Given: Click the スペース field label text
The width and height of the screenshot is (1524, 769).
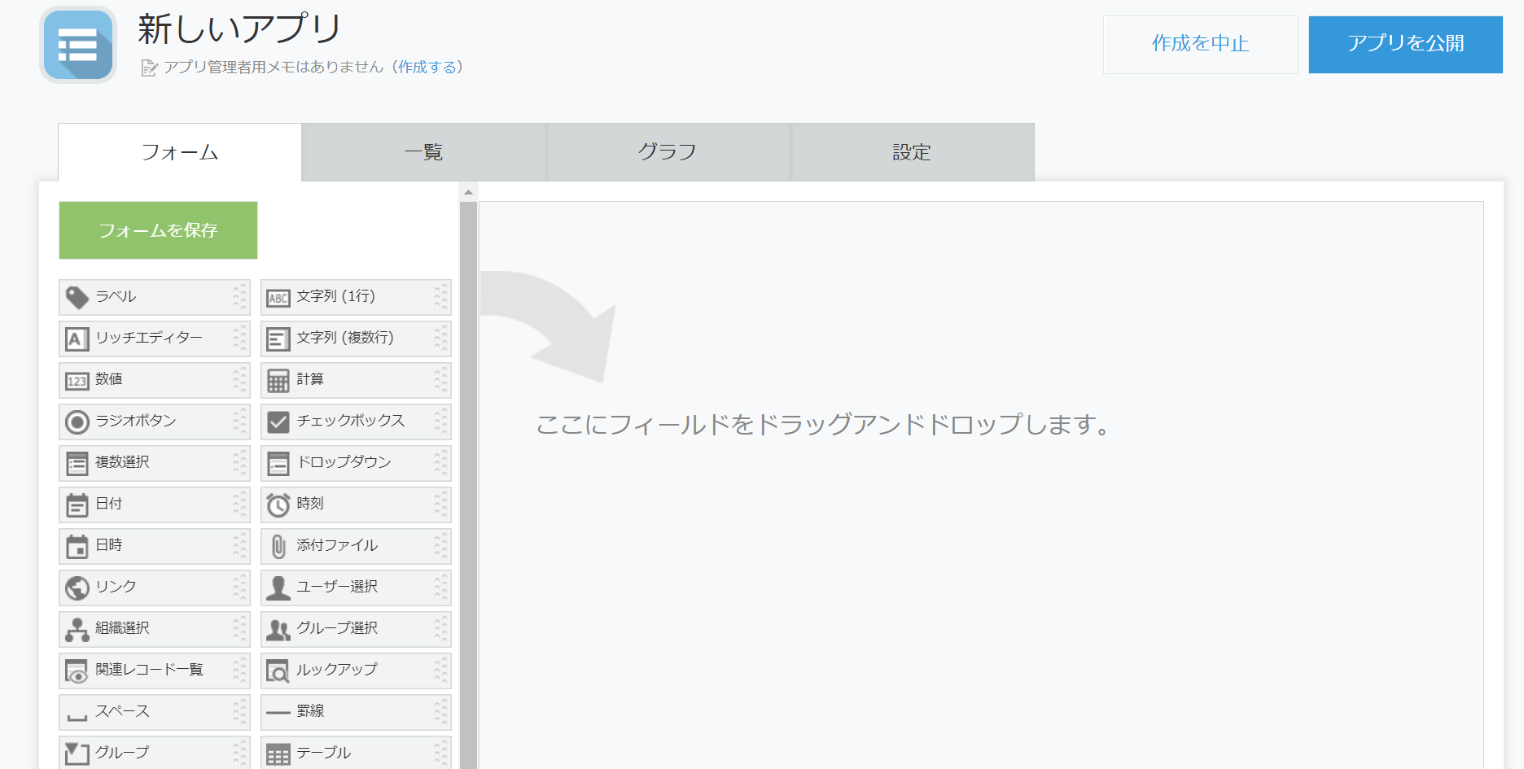Looking at the screenshot, I should (122, 711).
